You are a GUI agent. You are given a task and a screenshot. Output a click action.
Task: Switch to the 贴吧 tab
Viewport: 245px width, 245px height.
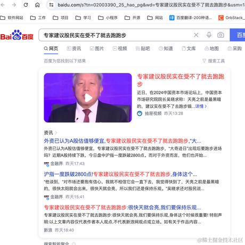point(143,48)
